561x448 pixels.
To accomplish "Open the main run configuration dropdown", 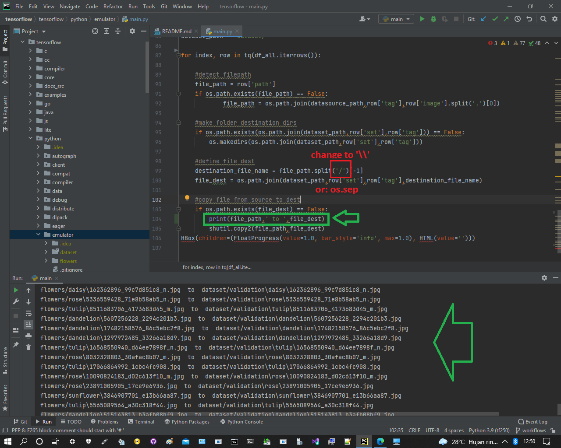I will 397,19.
